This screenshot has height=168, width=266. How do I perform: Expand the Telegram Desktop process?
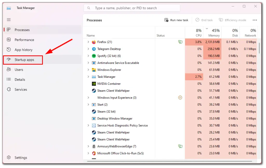[88, 49]
